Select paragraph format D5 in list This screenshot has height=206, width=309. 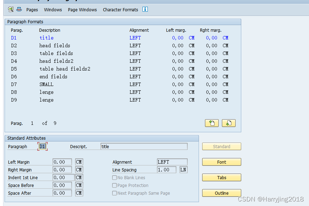tap(14, 69)
